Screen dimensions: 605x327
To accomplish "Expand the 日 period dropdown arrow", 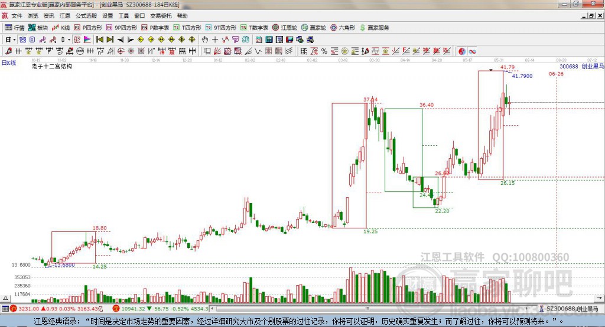I will [x=14, y=40].
